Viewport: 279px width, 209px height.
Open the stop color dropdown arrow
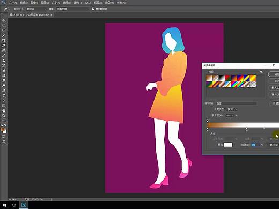coord(234,145)
